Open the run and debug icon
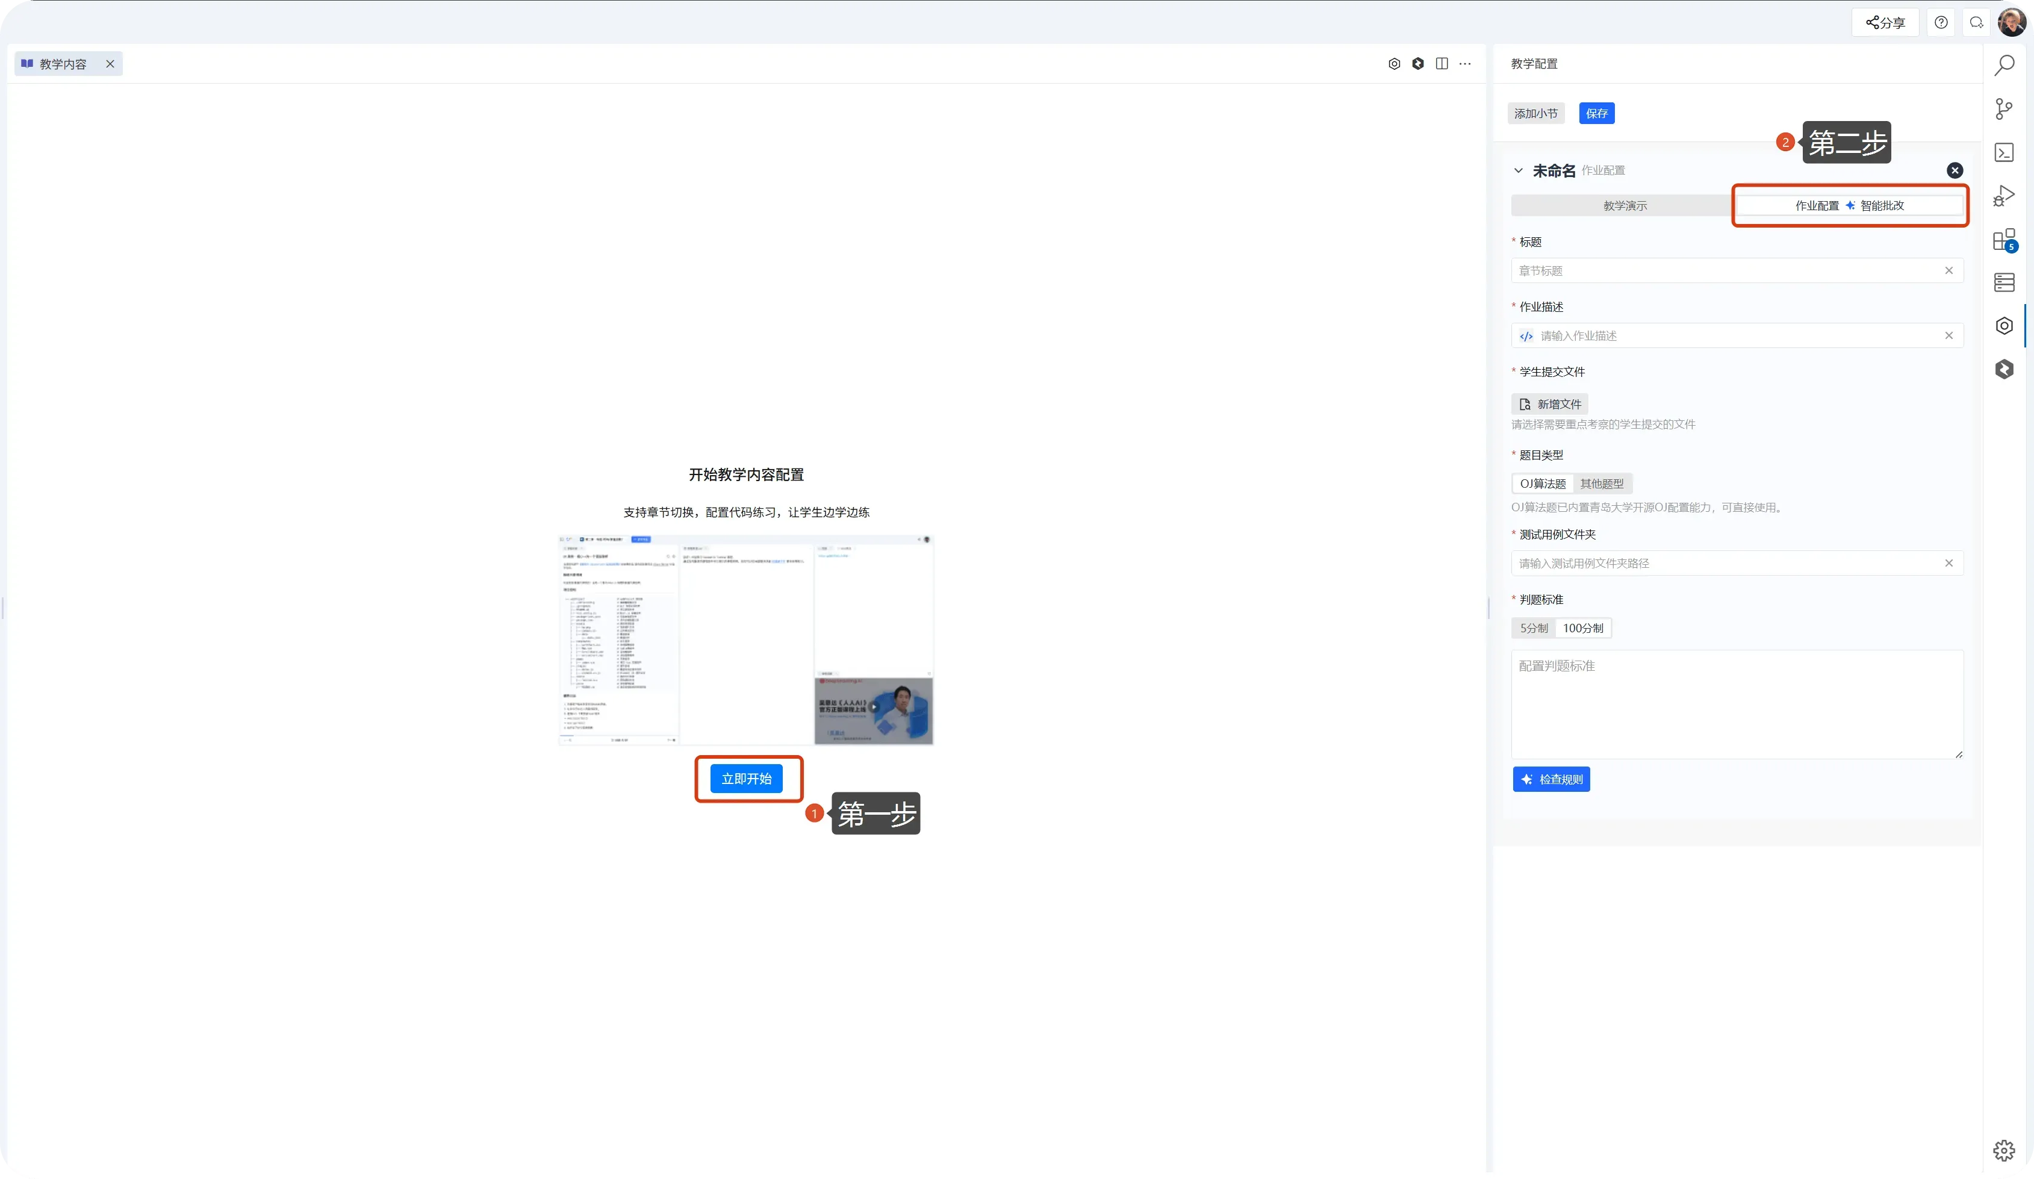The image size is (2034, 1179). [x=2004, y=196]
